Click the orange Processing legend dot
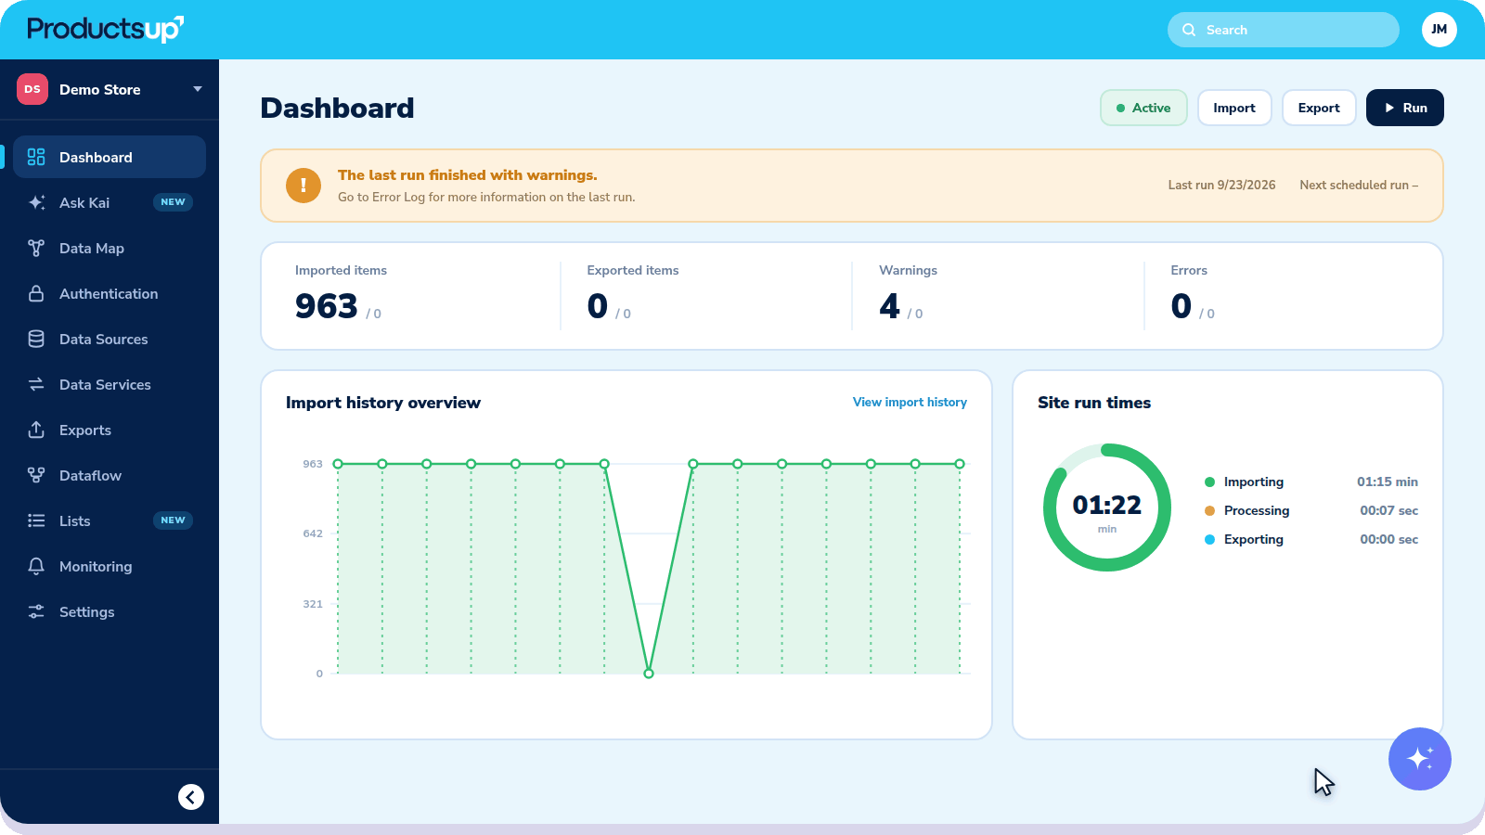This screenshot has width=1485, height=835. [x=1210, y=510]
